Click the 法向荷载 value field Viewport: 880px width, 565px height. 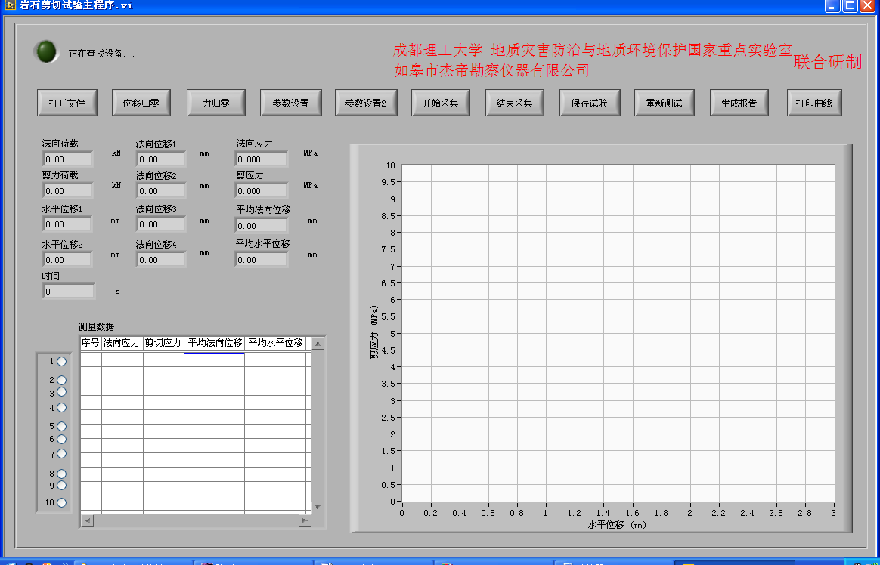(68, 159)
